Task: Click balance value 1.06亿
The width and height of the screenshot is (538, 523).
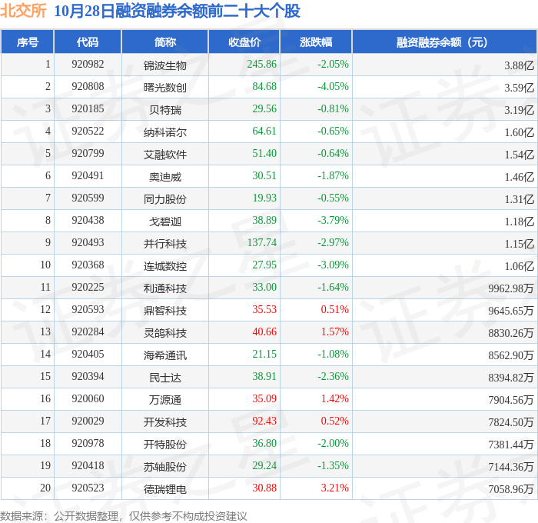Action: 519,266
